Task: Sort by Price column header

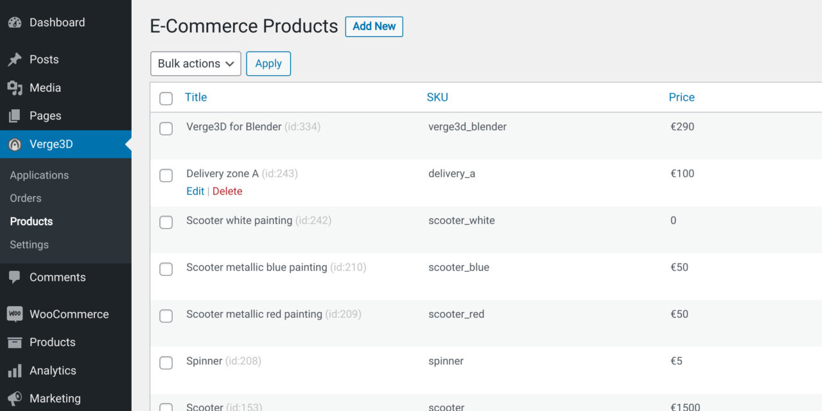Action: 681,98
